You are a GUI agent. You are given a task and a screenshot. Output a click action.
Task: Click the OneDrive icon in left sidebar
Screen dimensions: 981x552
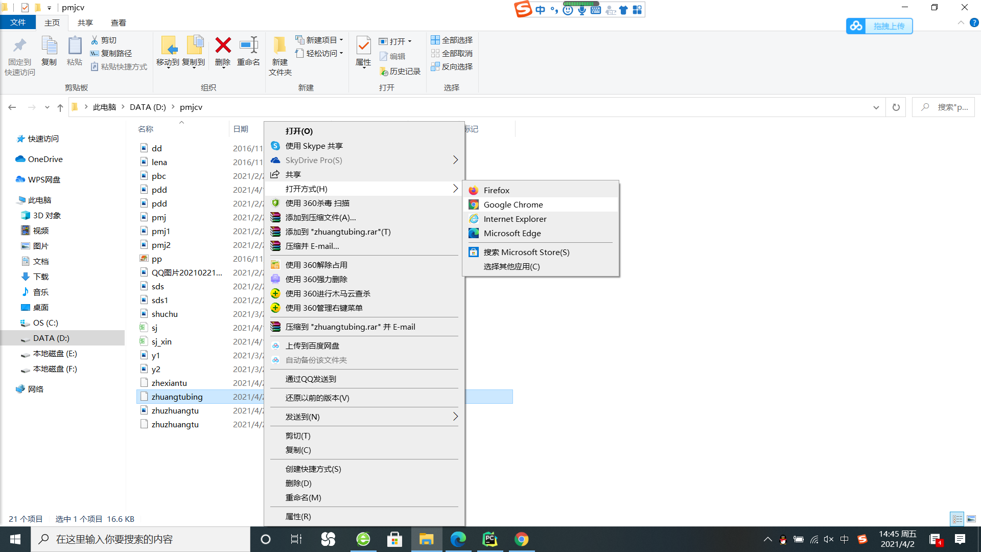click(x=20, y=158)
